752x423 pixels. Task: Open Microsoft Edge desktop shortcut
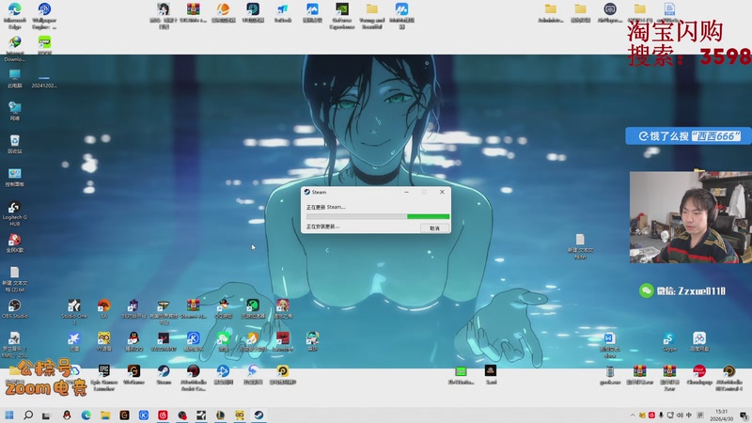[x=15, y=15]
